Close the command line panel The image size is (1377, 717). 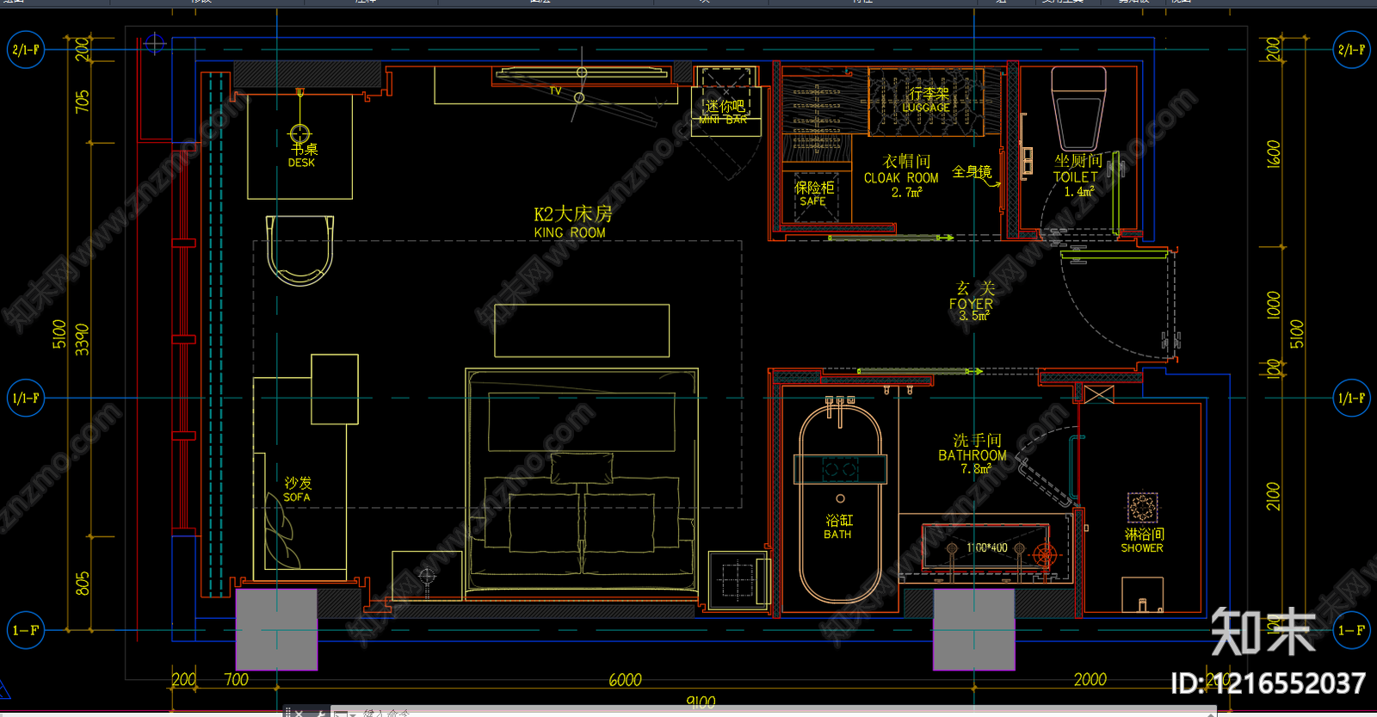coord(299,713)
